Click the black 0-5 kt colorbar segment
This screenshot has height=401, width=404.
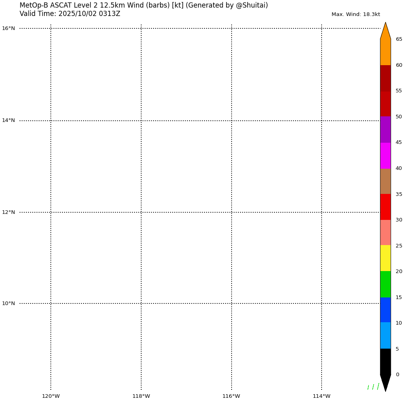point(385,361)
